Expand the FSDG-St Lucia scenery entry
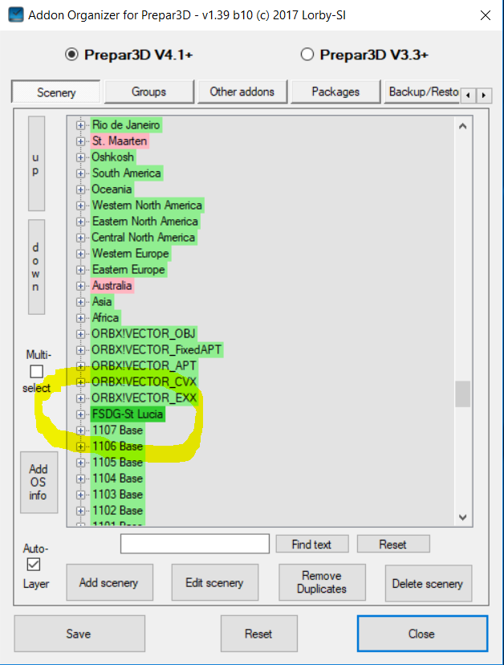504x665 pixels. pos(80,414)
